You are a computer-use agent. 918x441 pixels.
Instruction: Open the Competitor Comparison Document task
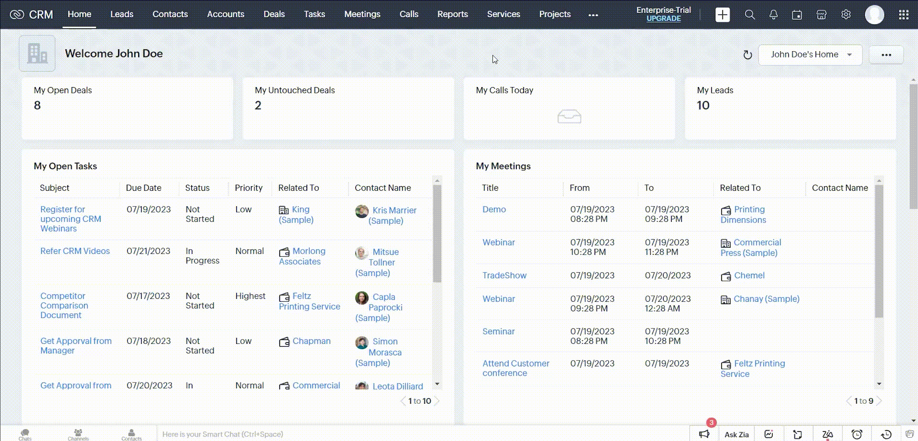click(64, 305)
